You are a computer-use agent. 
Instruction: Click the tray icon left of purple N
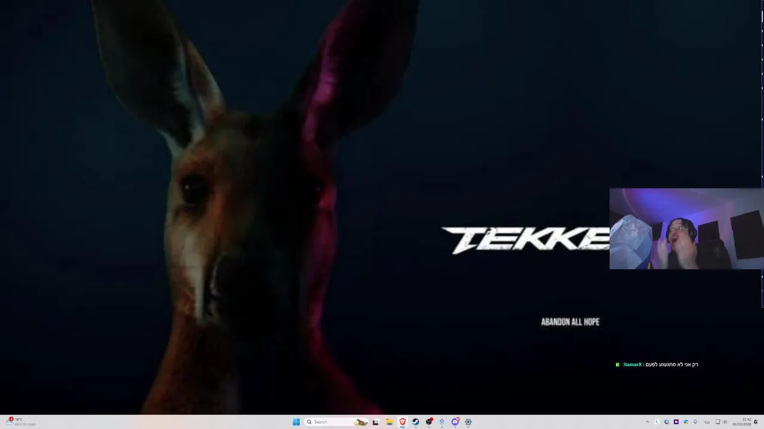tap(667, 422)
